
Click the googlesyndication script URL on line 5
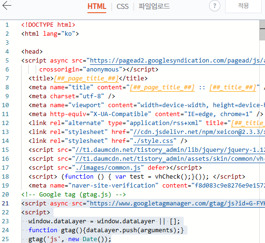pos(177,61)
